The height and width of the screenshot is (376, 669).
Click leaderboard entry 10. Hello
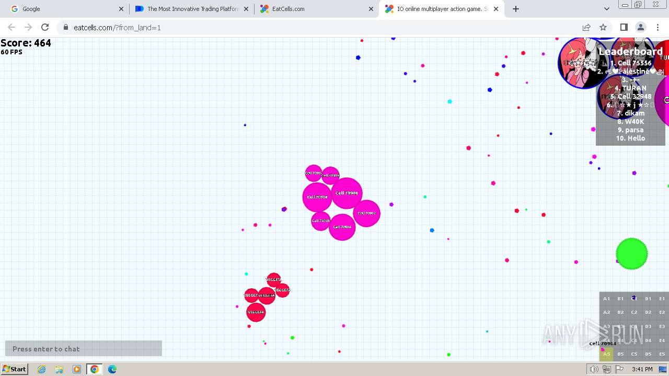click(630, 138)
